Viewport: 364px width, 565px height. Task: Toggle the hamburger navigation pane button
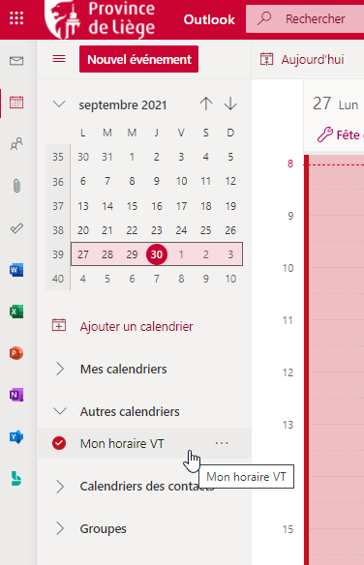[59, 59]
